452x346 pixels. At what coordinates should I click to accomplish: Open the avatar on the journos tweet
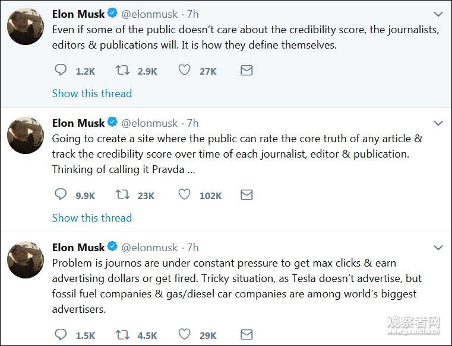(x=26, y=259)
